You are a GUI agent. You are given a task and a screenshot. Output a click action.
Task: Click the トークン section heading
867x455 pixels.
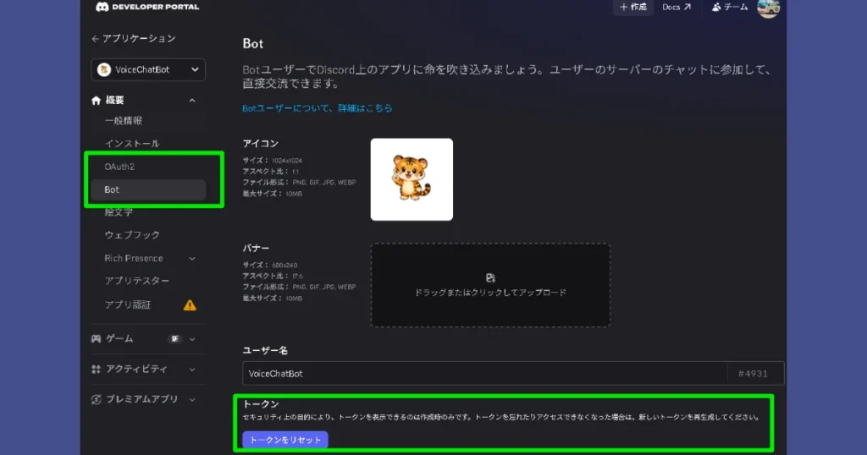pos(261,404)
